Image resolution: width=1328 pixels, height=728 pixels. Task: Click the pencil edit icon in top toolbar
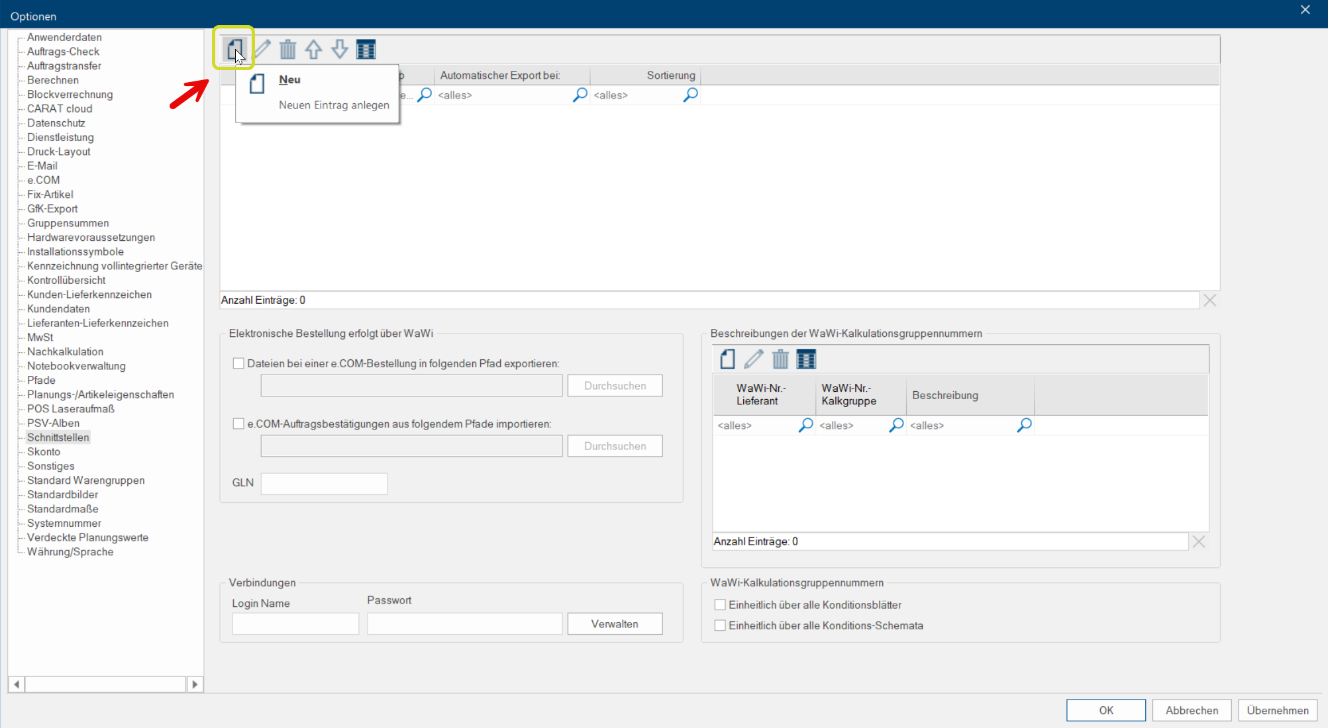coord(262,49)
